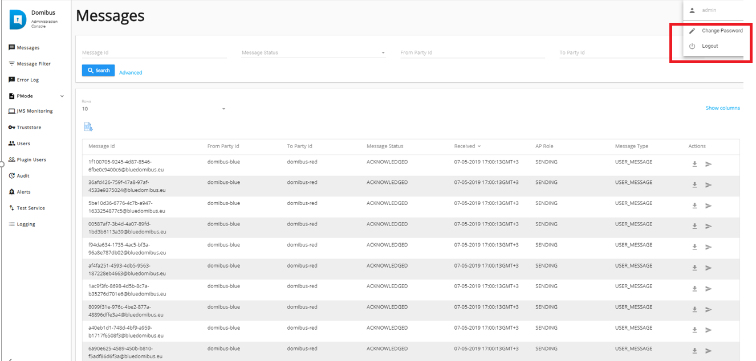Image resolution: width=756 pixels, height=361 pixels.
Task: Resend message 36afd426-759f-47a8-97af
Action: 708,185
